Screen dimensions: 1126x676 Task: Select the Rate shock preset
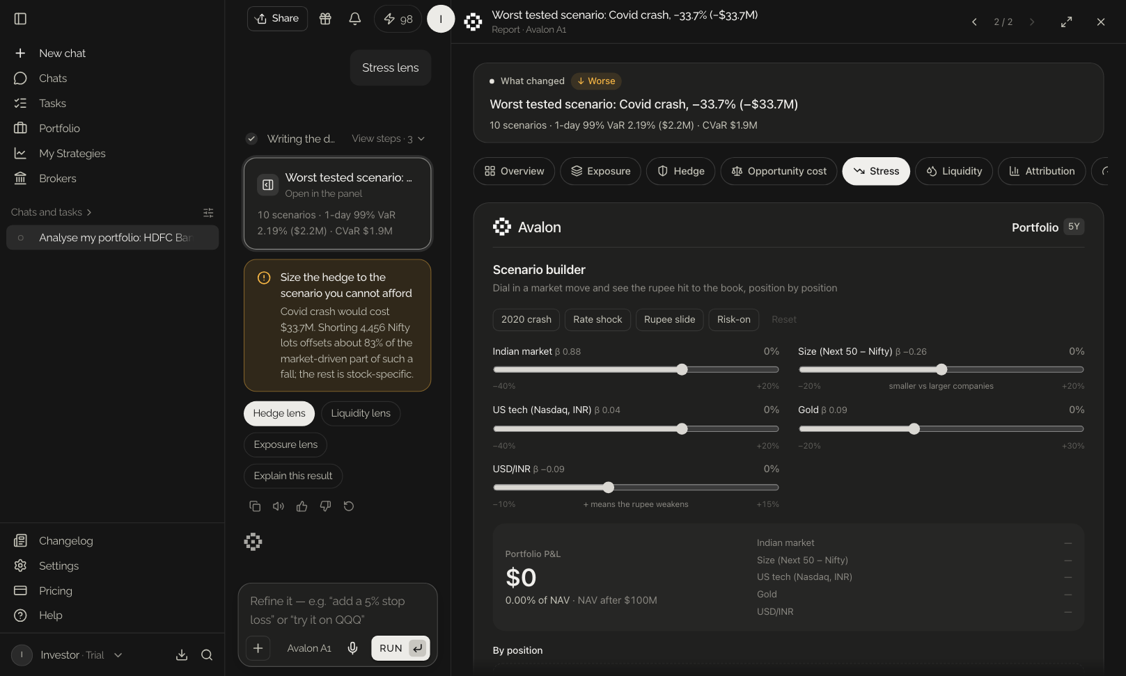[597, 320]
